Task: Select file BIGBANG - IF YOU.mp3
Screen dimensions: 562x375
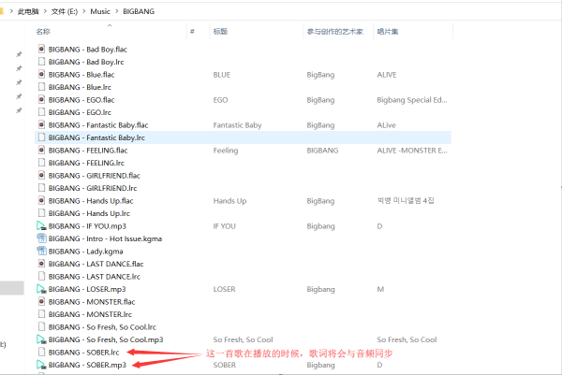Action: (x=87, y=226)
